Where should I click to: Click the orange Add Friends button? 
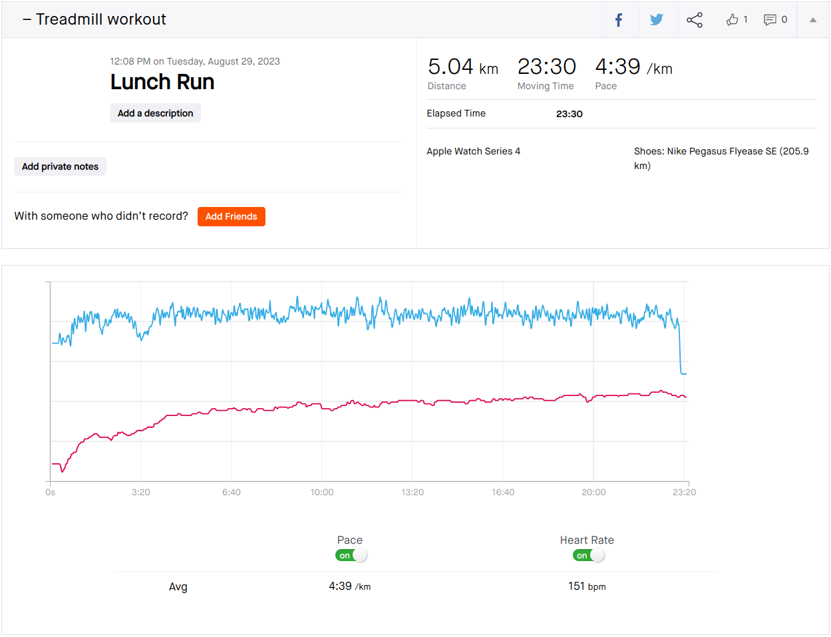click(x=231, y=216)
